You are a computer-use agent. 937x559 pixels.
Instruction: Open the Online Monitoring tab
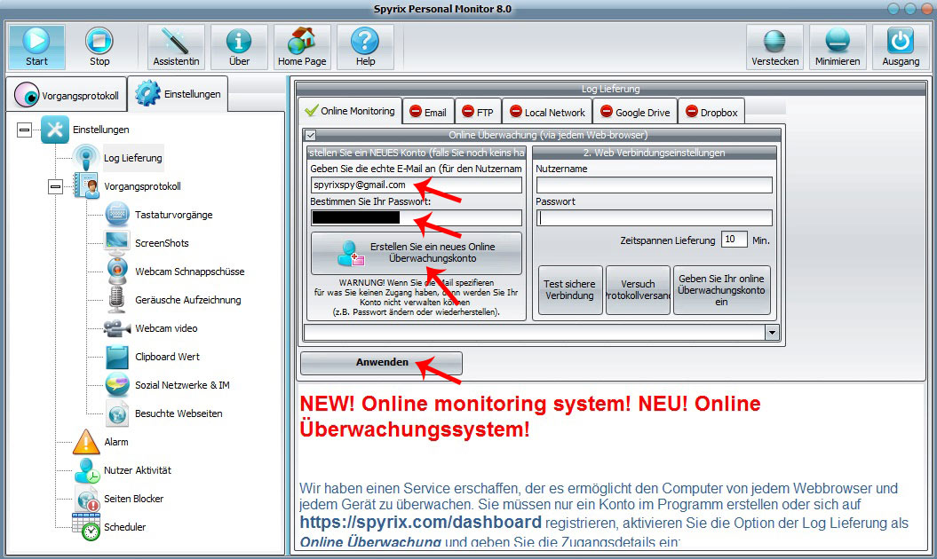[350, 111]
